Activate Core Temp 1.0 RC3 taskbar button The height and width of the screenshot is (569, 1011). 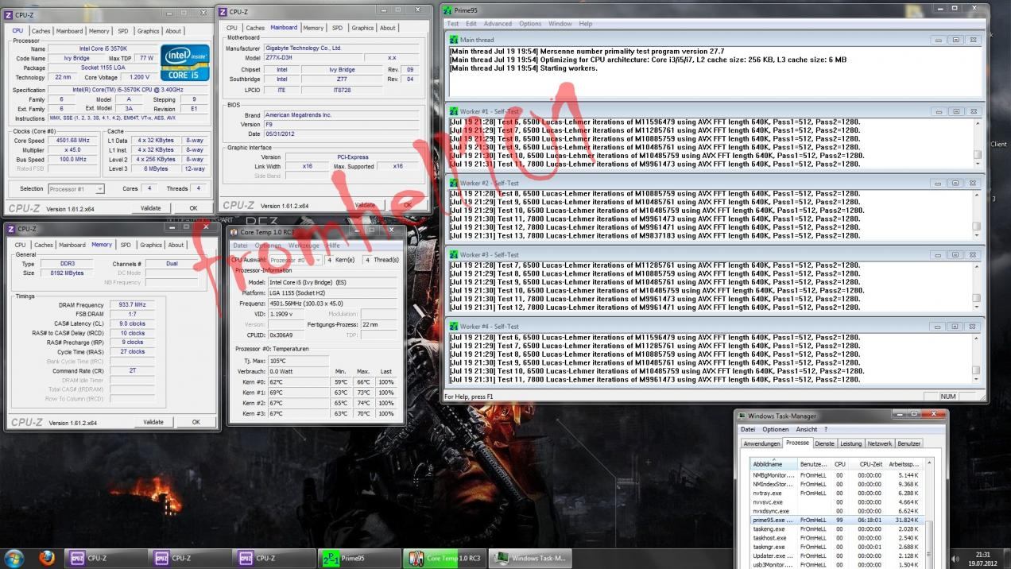(444, 558)
